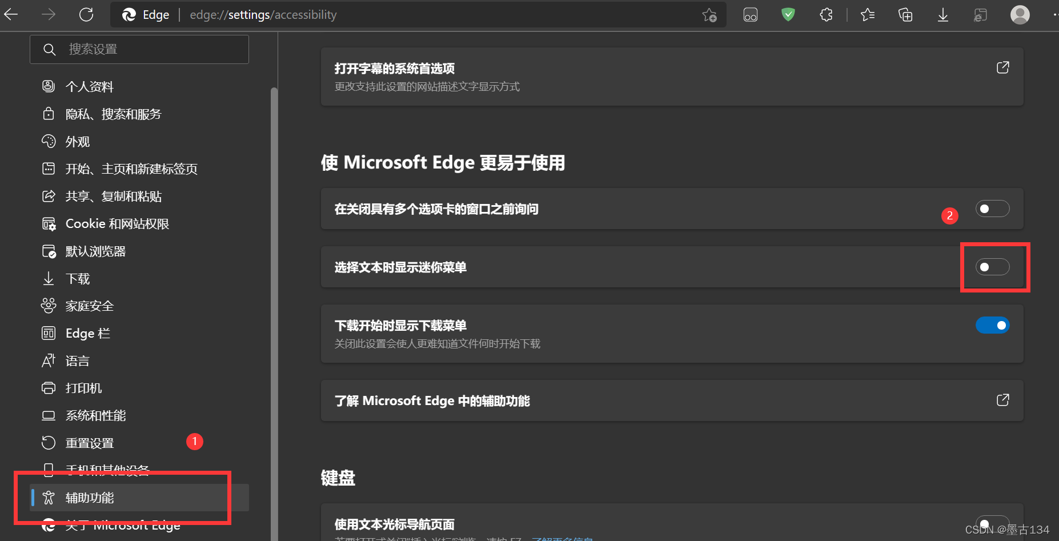Click the 重置设置 reset icon
This screenshot has width=1059, height=541.
click(x=49, y=443)
